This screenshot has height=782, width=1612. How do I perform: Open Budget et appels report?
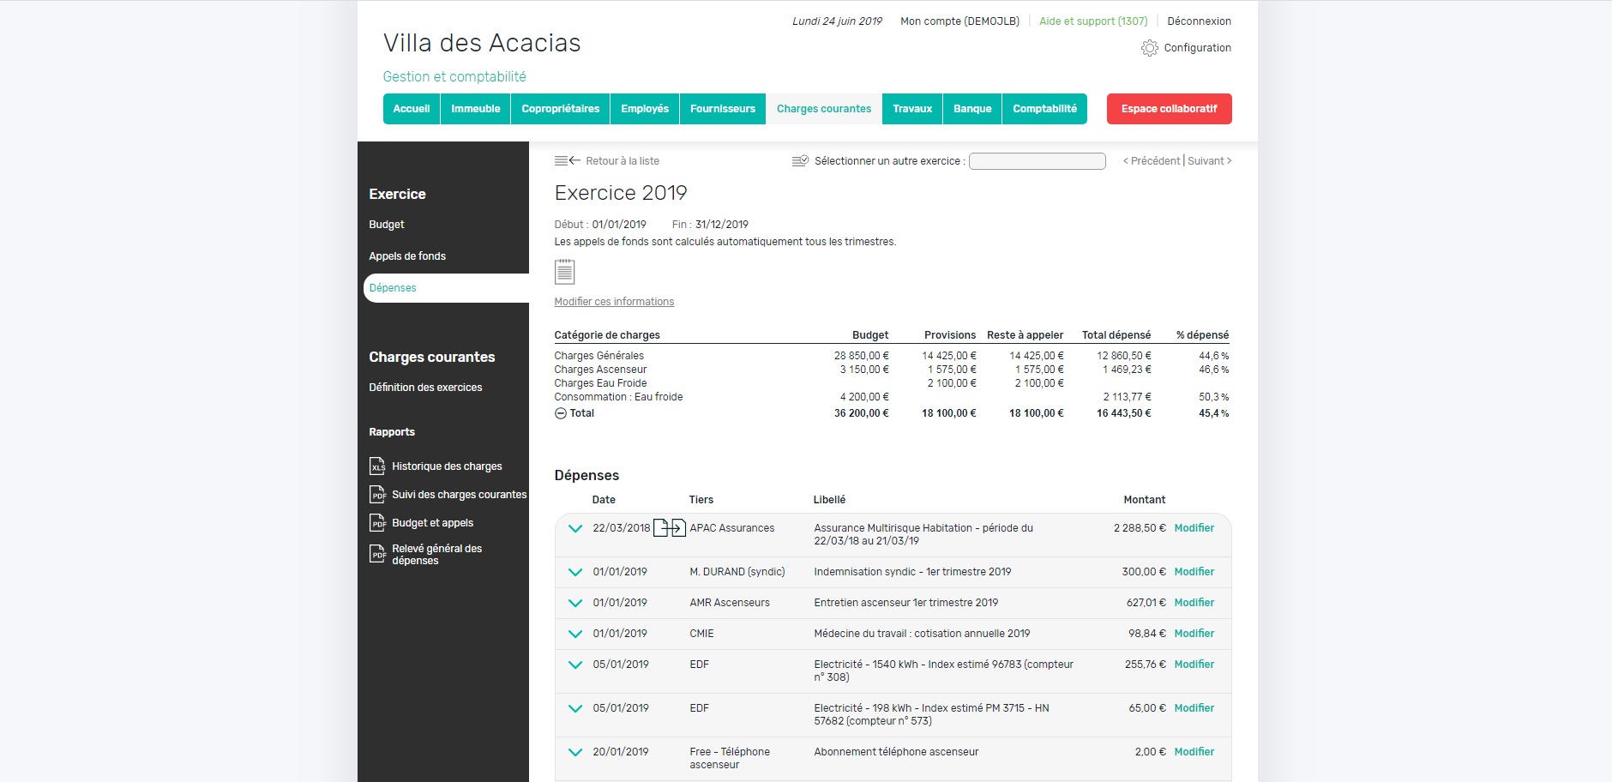pyautogui.click(x=433, y=523)
